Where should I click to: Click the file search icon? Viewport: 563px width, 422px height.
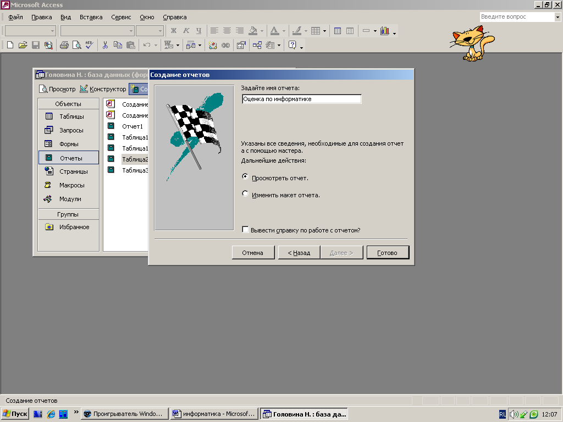(48, 45)
